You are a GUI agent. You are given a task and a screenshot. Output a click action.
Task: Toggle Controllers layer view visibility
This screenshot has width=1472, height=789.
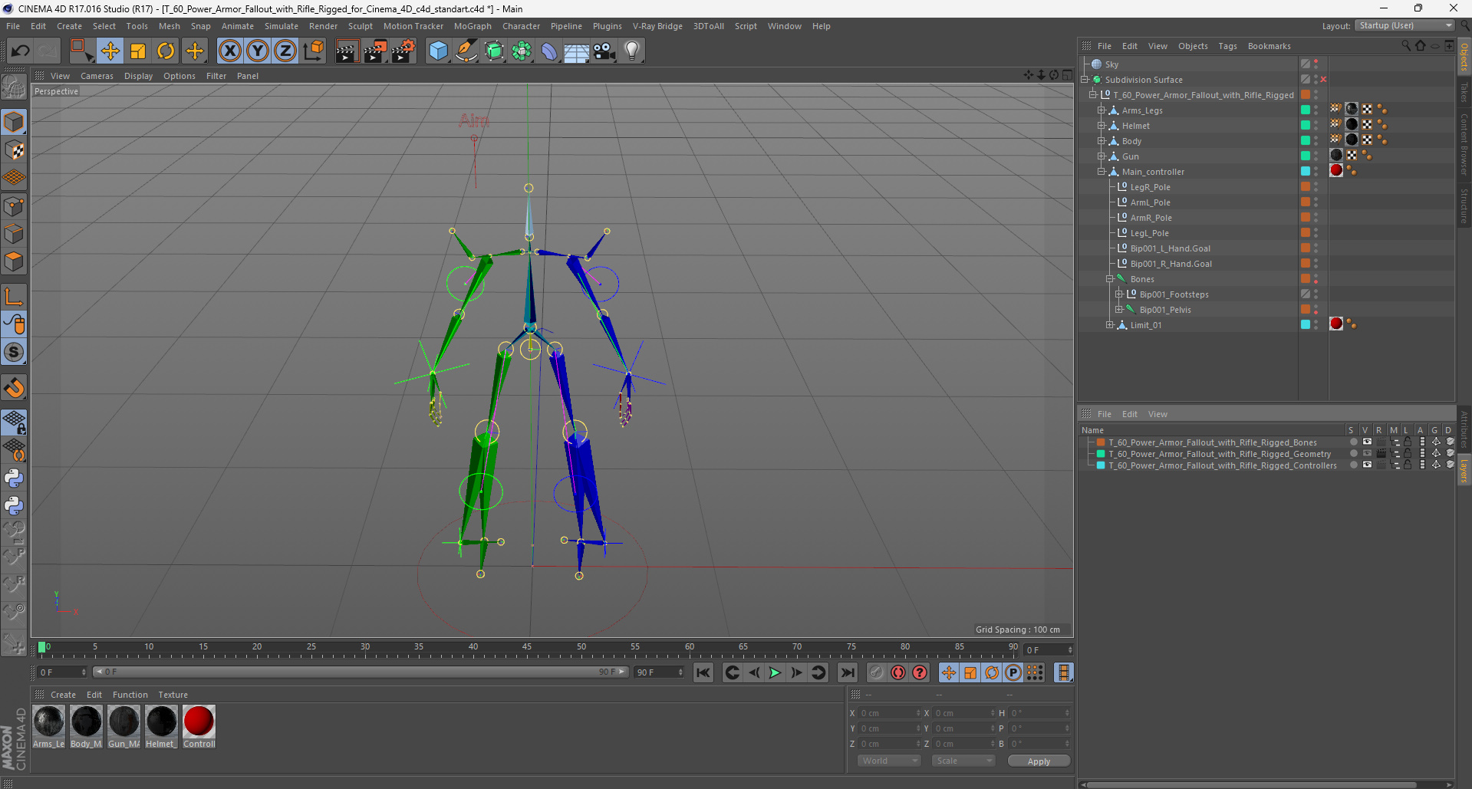coord(1367,465)
